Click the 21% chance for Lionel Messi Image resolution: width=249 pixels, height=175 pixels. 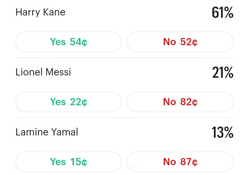pyautogui.click(x=223, y=72)
